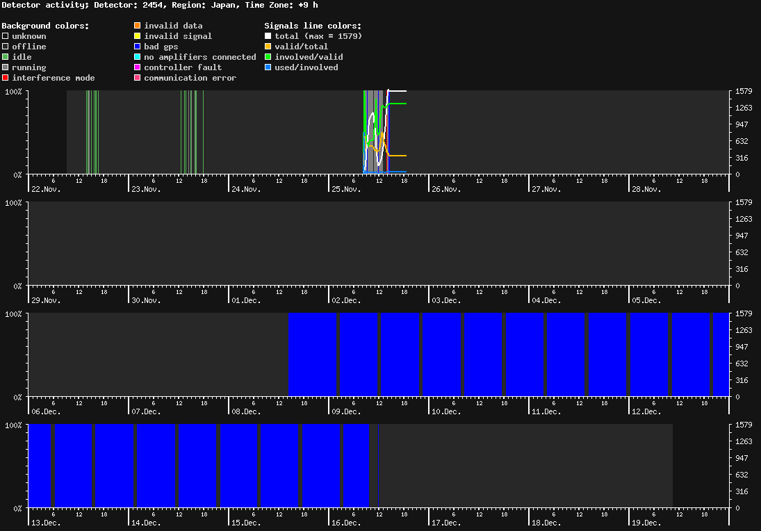This screenshot has height=531, width=761.
Task: Click the involved/valid line legend label
Action: point(309,57)
